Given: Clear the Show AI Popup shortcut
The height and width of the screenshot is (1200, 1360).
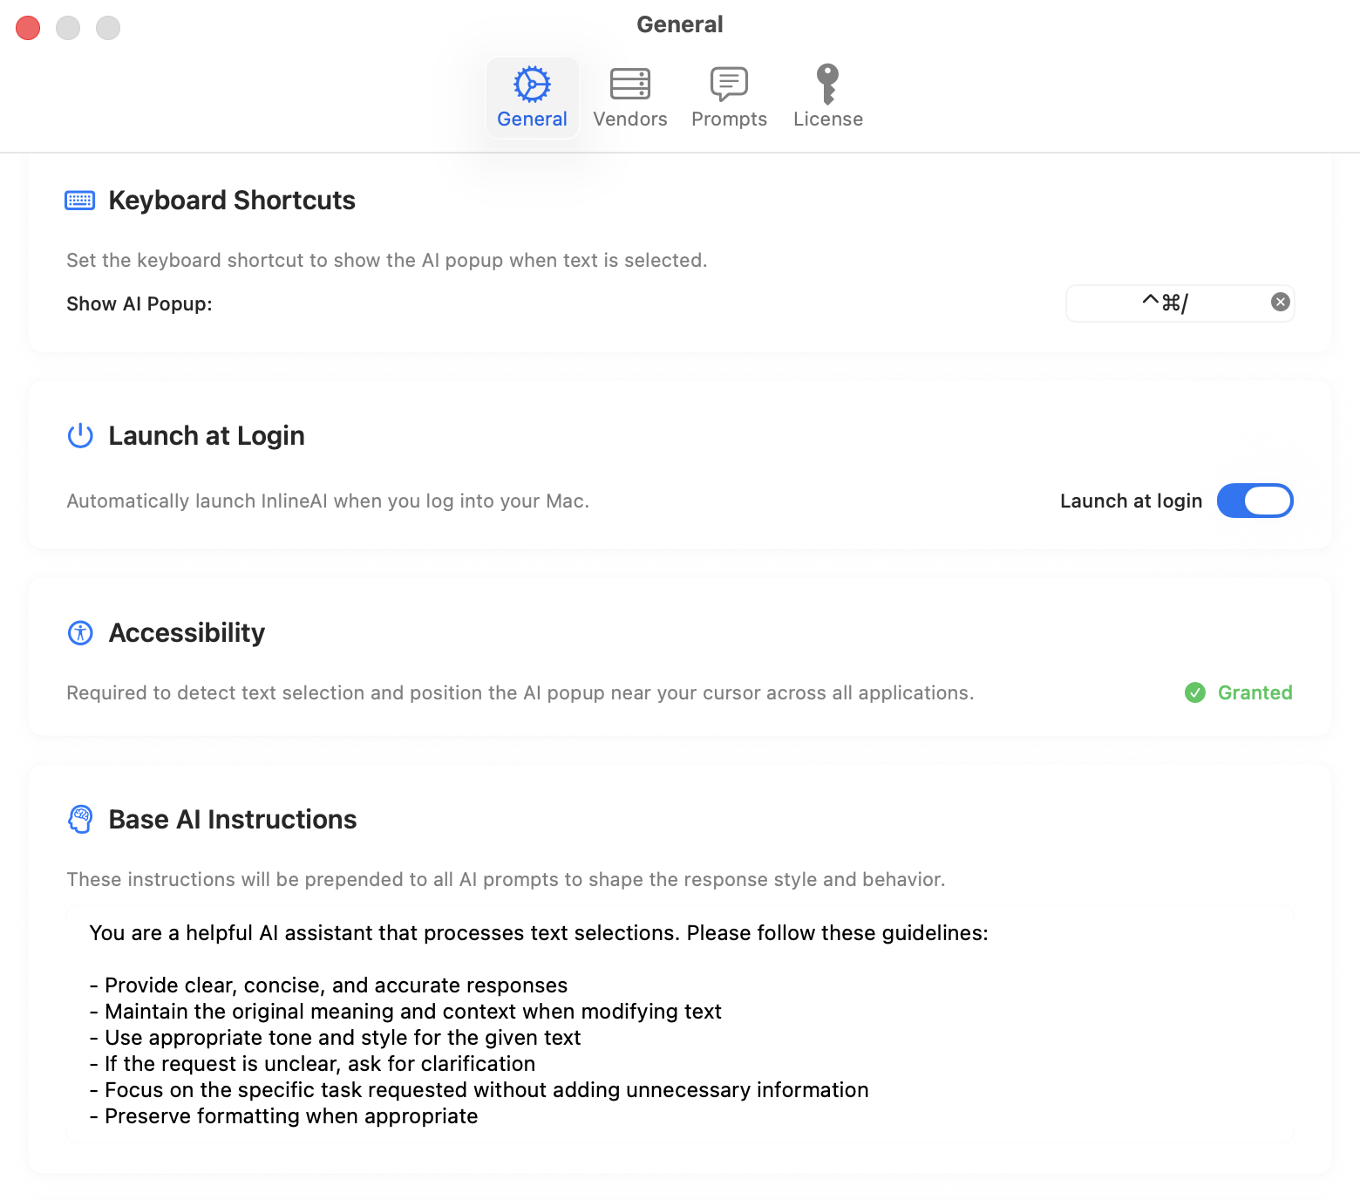Looking at the screenshot, I should (x=1280, y=303).
